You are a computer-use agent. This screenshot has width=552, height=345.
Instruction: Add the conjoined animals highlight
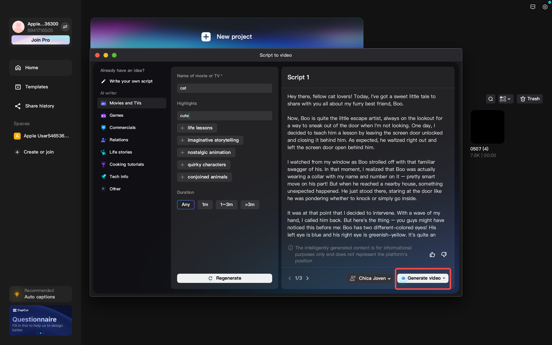click(205, 177)
